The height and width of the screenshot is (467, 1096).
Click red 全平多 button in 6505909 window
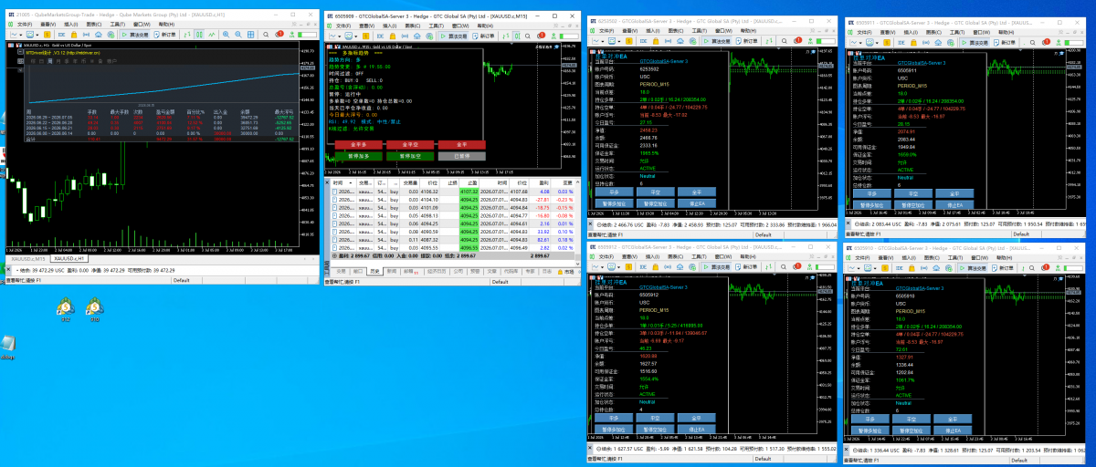click(x=359, y=145)
